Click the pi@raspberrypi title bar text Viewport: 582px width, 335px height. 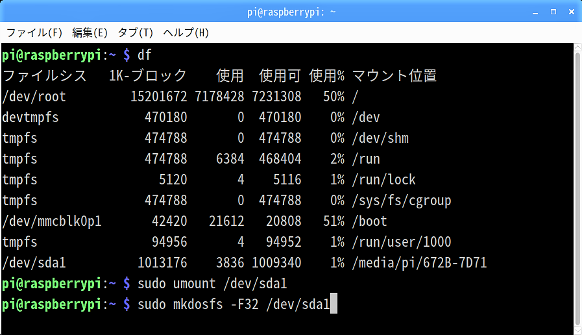[x=291, y=12]
